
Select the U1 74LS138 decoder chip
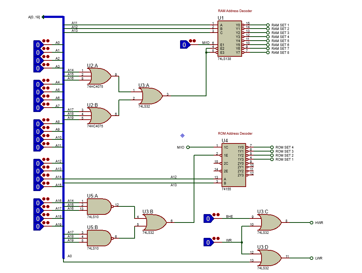[230, 39]
